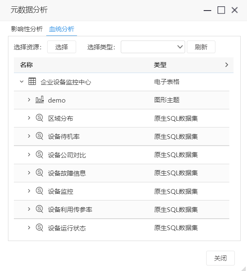The image size is (247, 271).
Task: Click the SQL dataset icon for 设备监控
Action: pyautogui.click(x=40, y=191)
